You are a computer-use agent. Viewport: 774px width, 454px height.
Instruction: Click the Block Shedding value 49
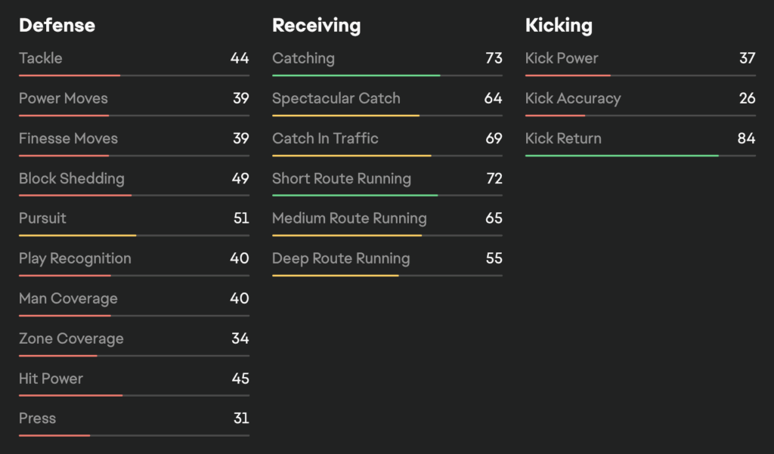coord(240,178)
